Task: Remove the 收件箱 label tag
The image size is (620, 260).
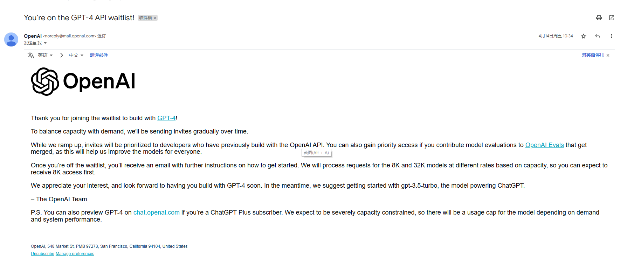Action: click(155, 18)
